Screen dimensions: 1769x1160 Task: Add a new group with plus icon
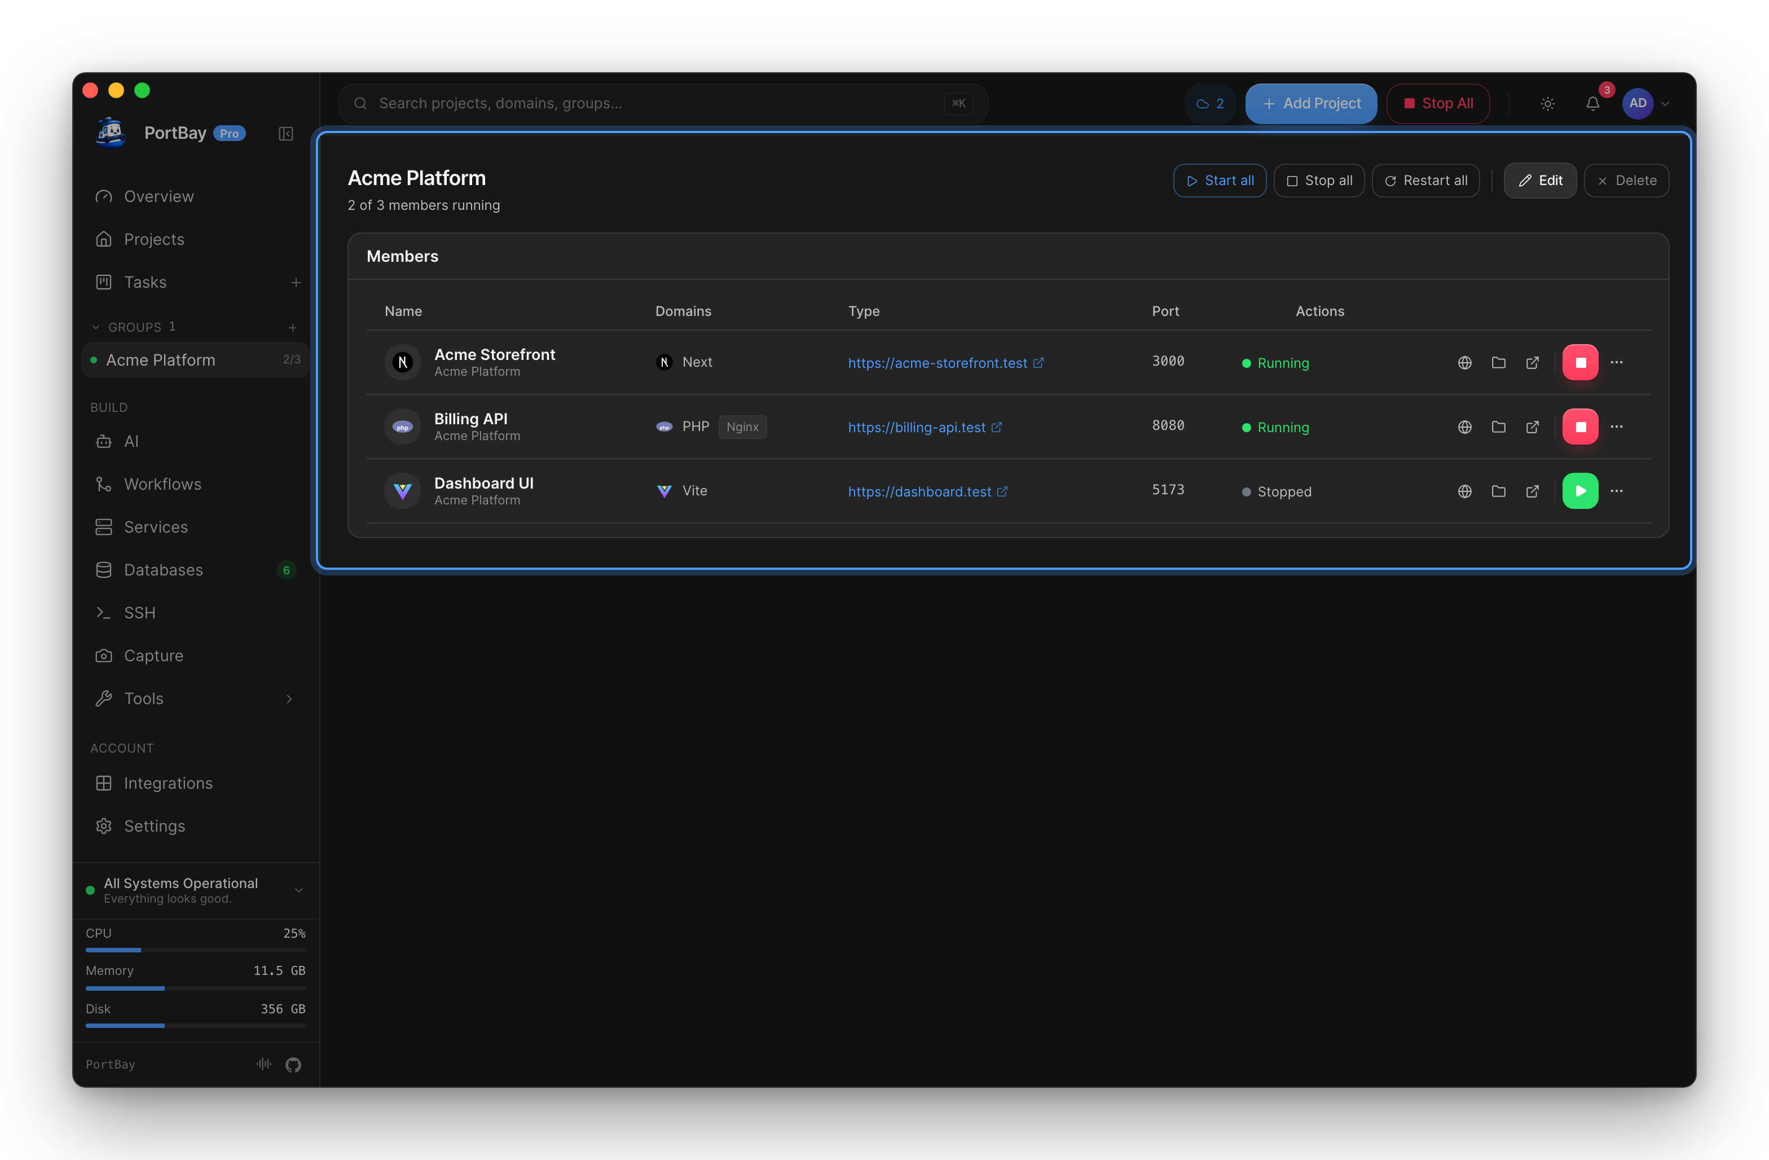(x=293, y=327)
